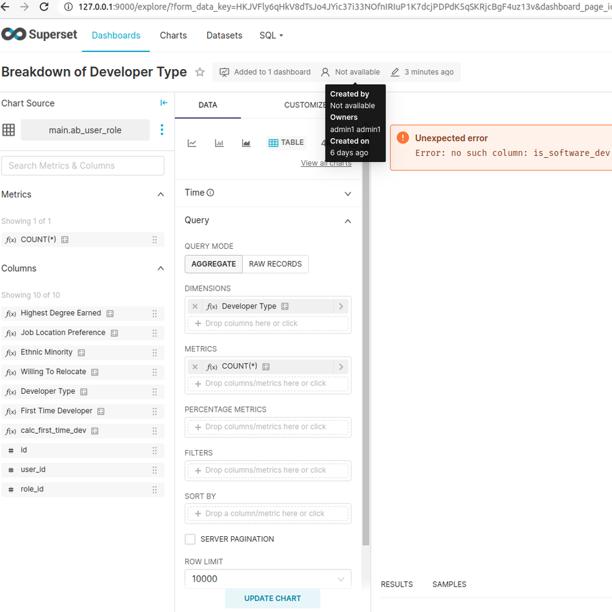The image size is (612, 612).
Task: Select the line chart type icon
Action: [192, 143]
